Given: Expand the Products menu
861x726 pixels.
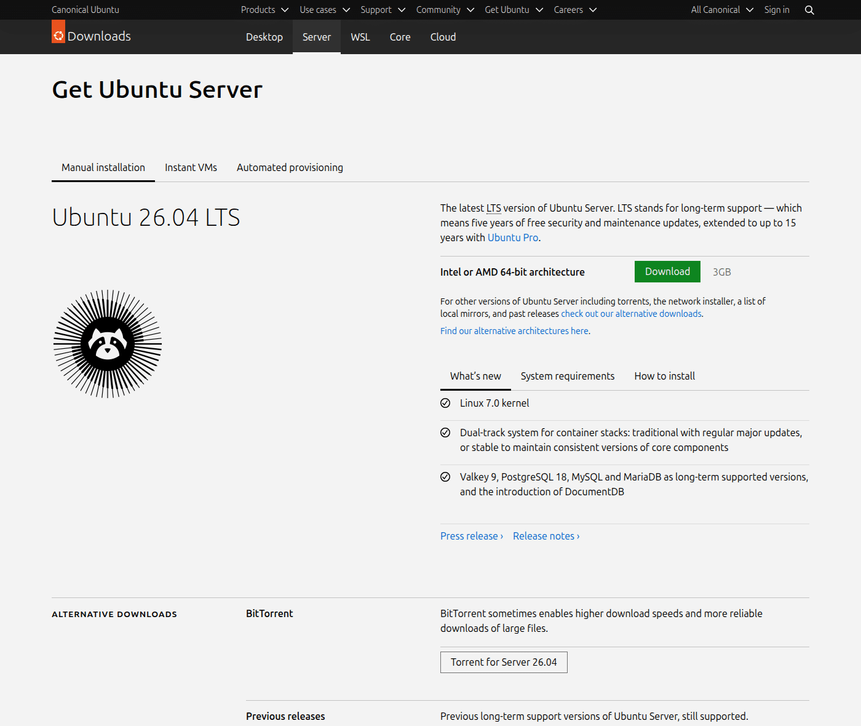Looking at the screenshot, I should 264,10.
